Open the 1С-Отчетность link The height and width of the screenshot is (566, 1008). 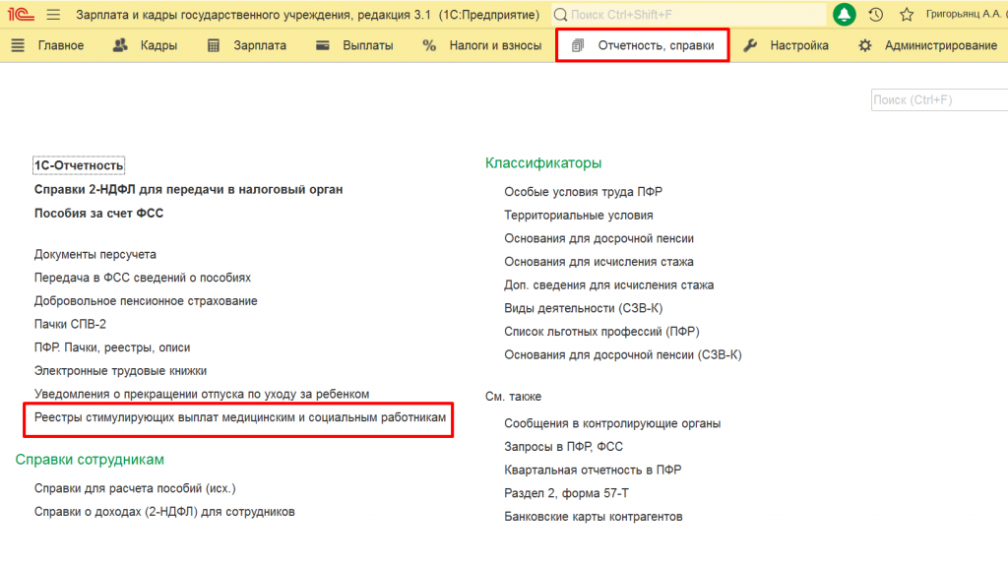pos(79,165)
